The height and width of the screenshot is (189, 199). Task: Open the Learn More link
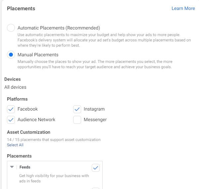click(x=183, y=8)
